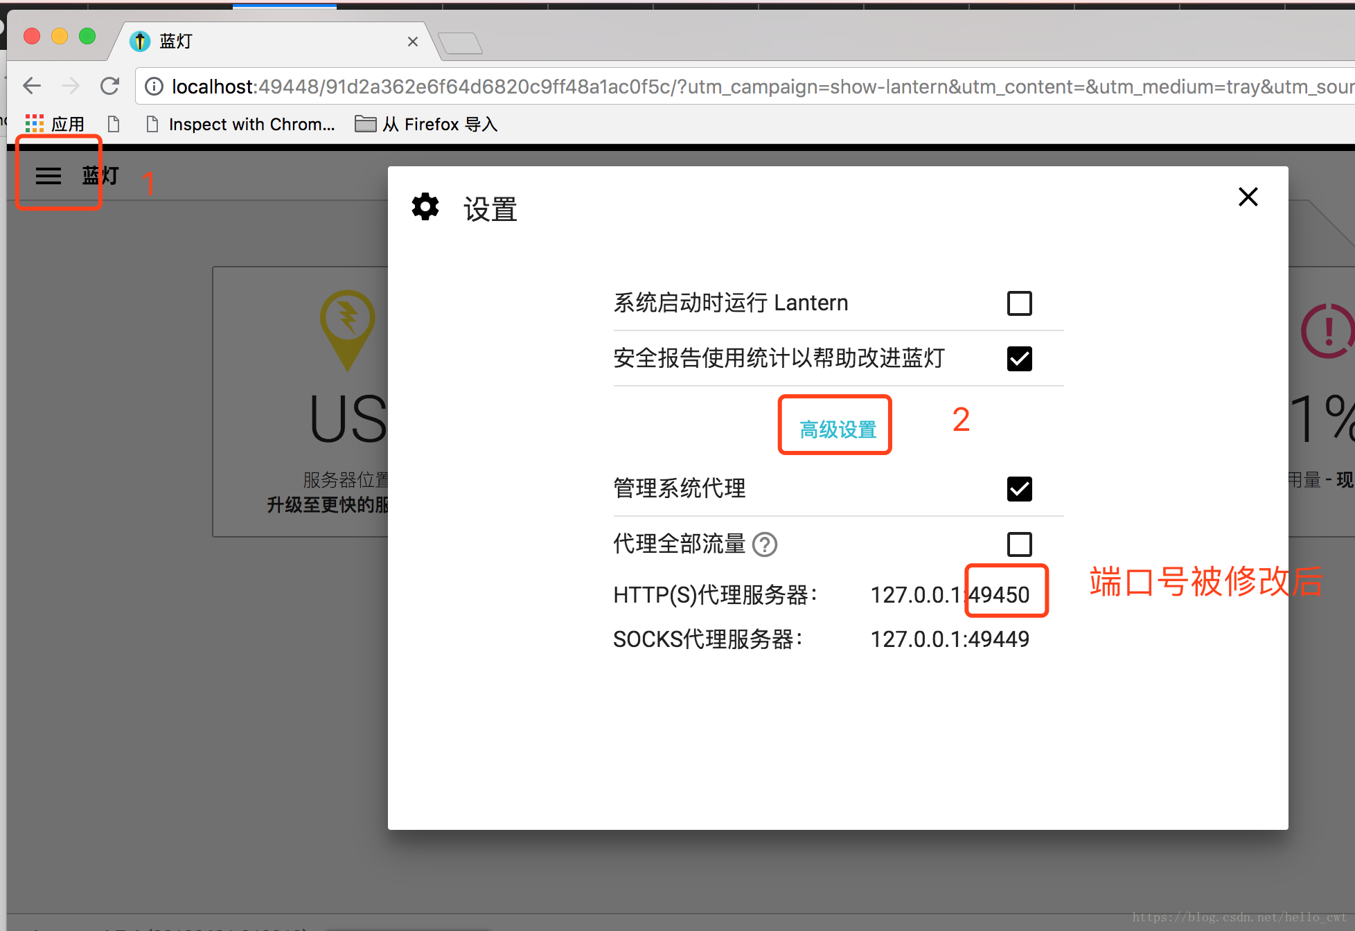Click the red exclamation warning icon

coord(1328,331)
